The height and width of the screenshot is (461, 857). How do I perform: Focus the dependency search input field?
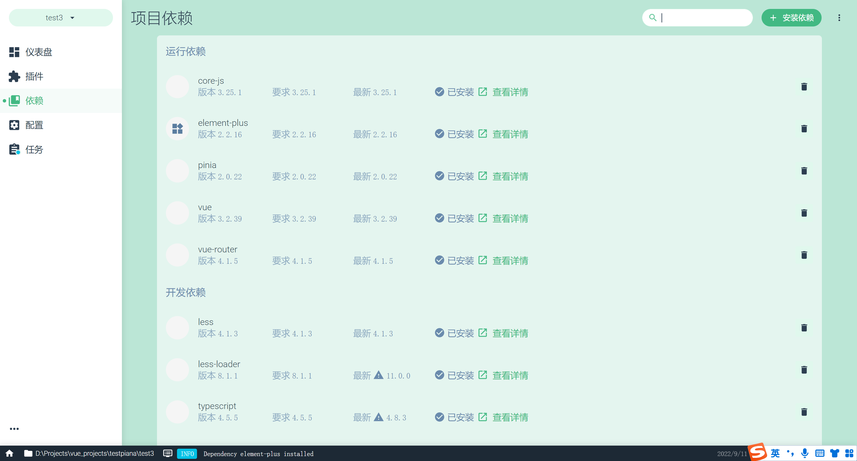click(702, 18)
